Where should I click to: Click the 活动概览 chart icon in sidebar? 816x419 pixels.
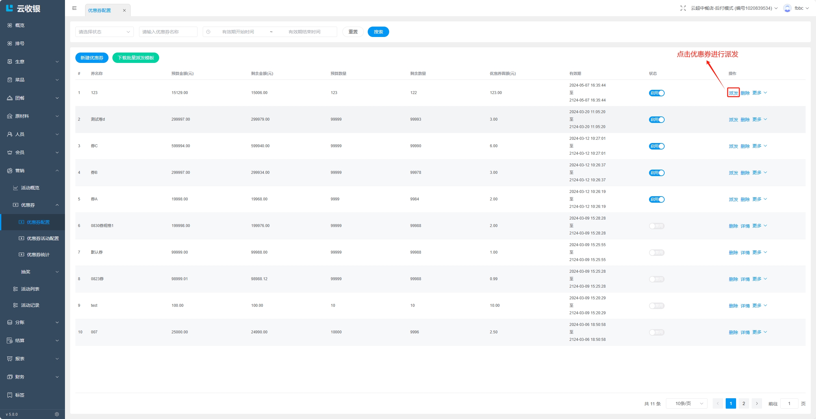click(15, 188)
